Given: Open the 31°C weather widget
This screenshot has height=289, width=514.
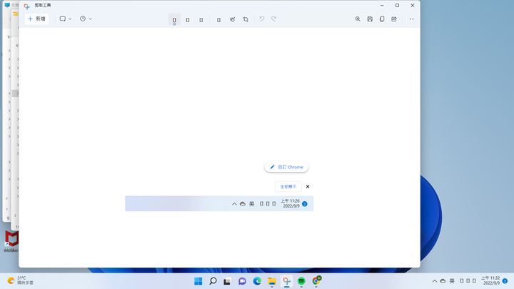Looking at the screenshot, I should click(x=20, y=280).
